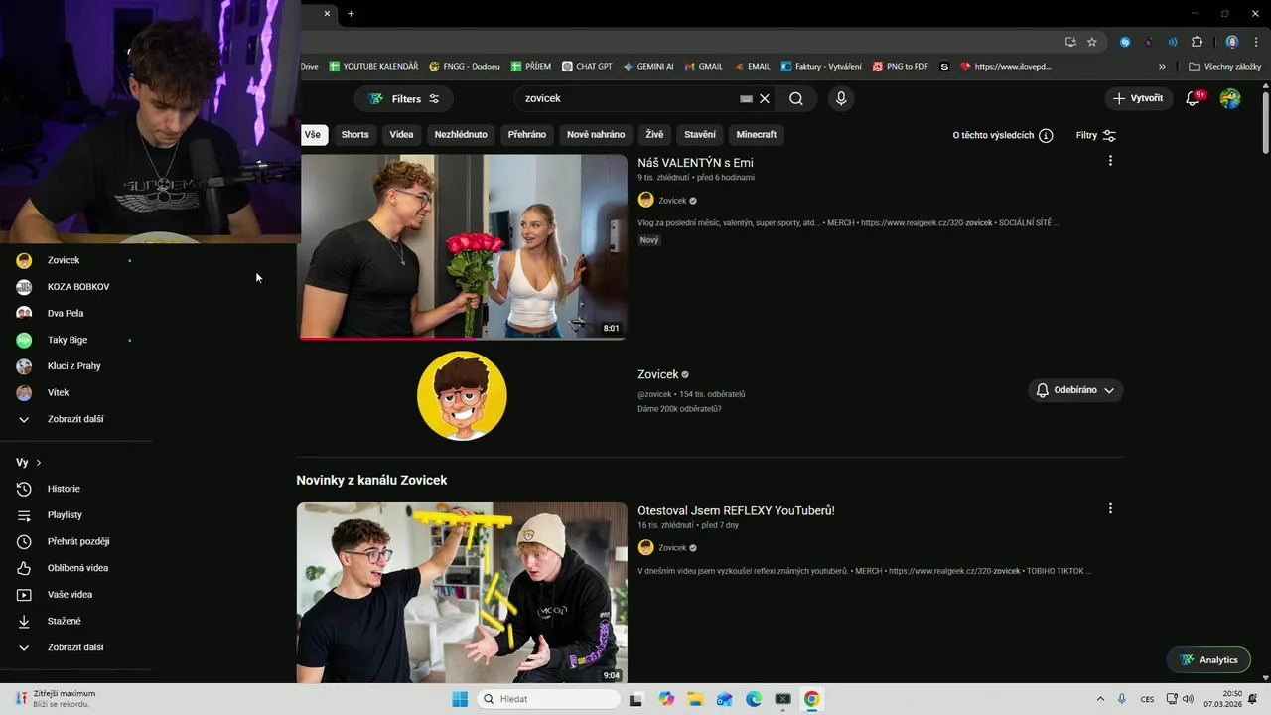Open the account avatar menu
The image size is (1271, 715).
click(x=1230, y=99)
